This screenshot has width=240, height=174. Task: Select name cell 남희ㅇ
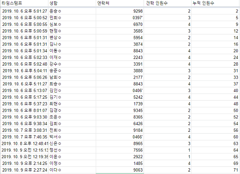coord(72,77)
